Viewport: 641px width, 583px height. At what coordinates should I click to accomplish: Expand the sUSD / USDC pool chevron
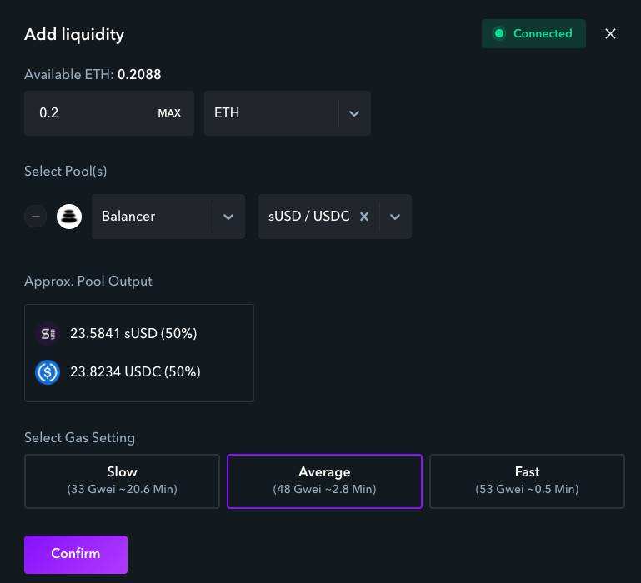pyautogui.click(x=395, y=217)
